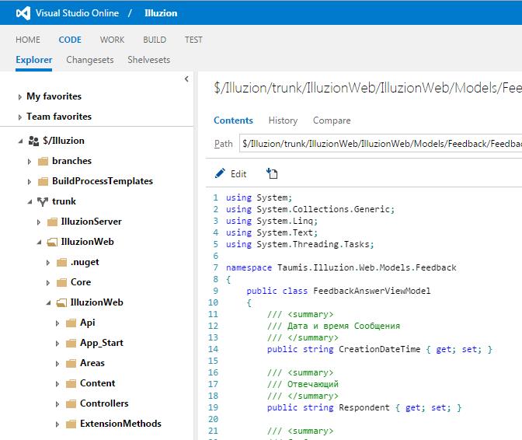Switch to the Shelvesets tab

(149, 60)
